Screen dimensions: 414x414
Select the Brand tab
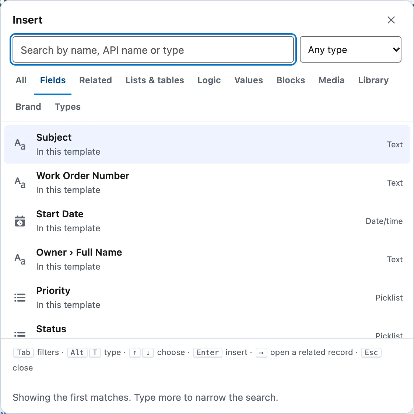pyautogui.click(x=28, y=107)
